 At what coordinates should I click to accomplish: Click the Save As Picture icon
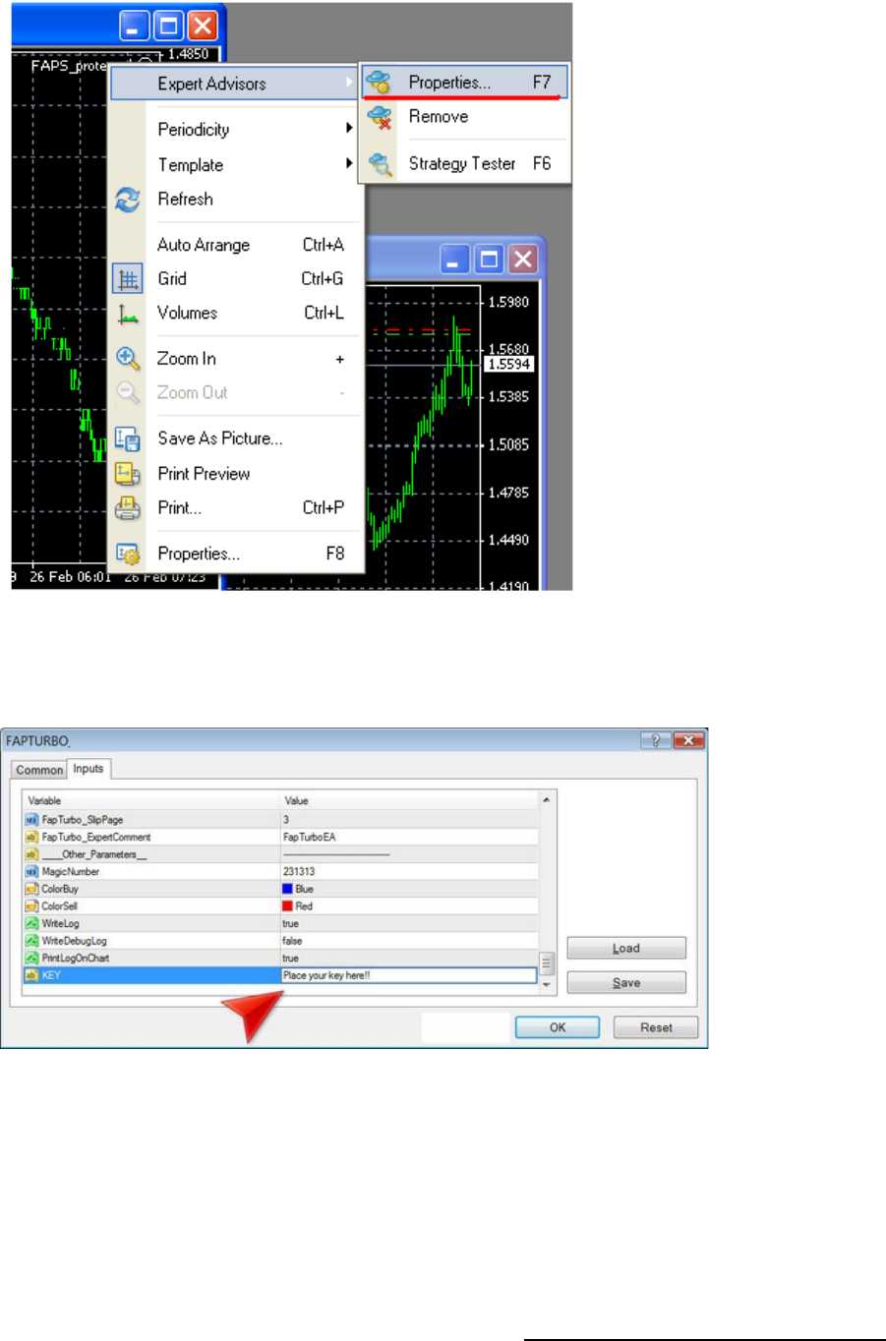[x=128, y=439]
